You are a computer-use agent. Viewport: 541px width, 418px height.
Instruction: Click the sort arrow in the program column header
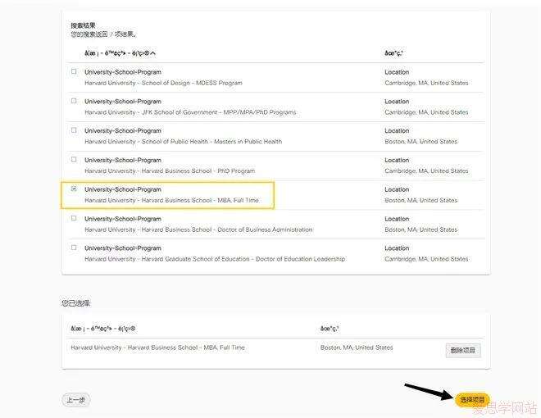[152, 53]
